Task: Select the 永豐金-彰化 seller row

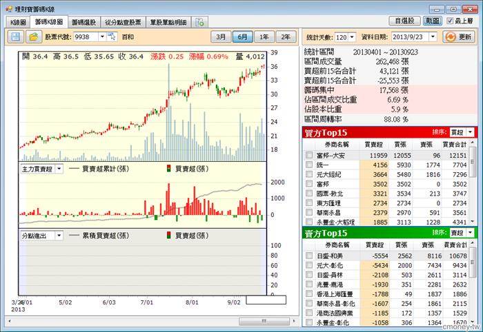Action: coord(386,322)
